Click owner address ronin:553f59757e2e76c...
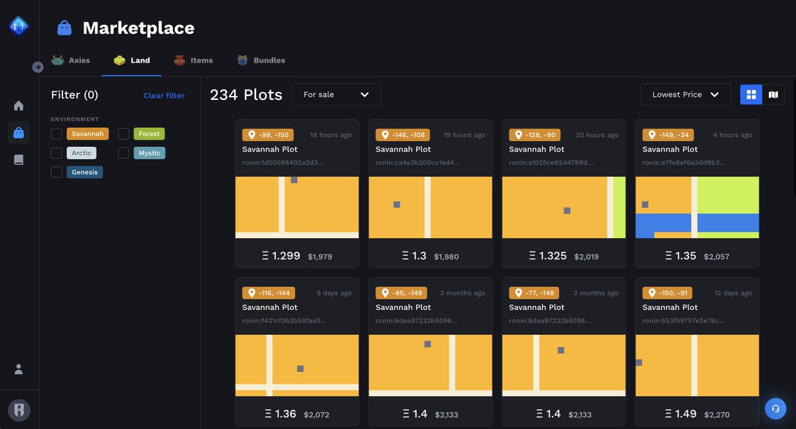Screen dimensions: 796x429 683,320
